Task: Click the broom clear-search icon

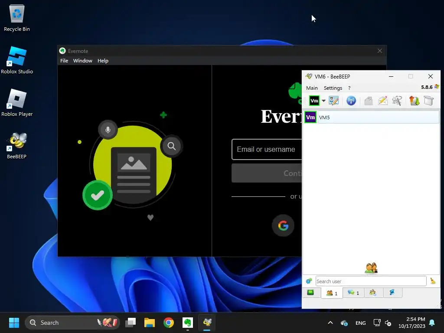Action: pos(433,281)
